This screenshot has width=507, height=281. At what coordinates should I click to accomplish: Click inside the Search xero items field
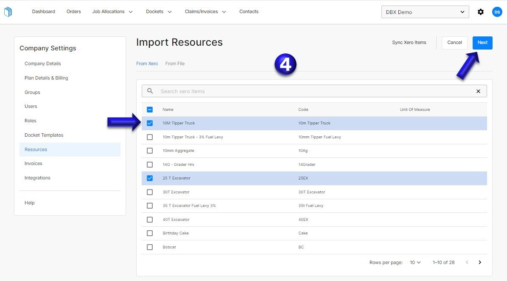(x=255, y=91)
